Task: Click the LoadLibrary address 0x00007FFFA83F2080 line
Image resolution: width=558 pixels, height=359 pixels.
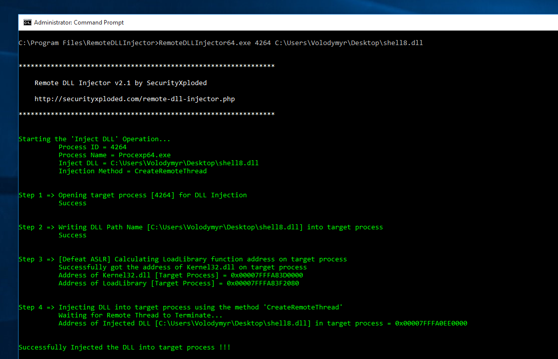Action: (179, 283)
